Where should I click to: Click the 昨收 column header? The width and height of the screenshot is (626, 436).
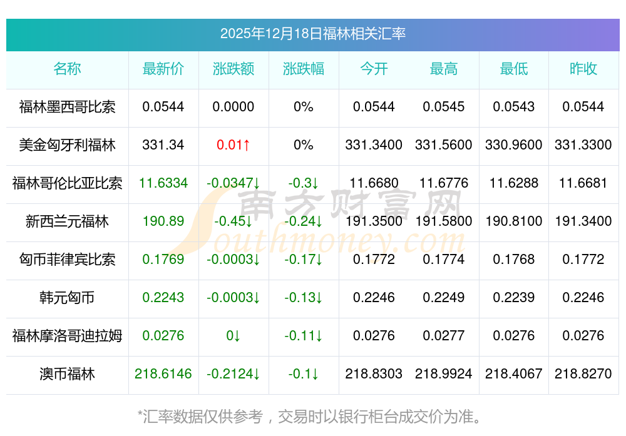tap(583, 69)
